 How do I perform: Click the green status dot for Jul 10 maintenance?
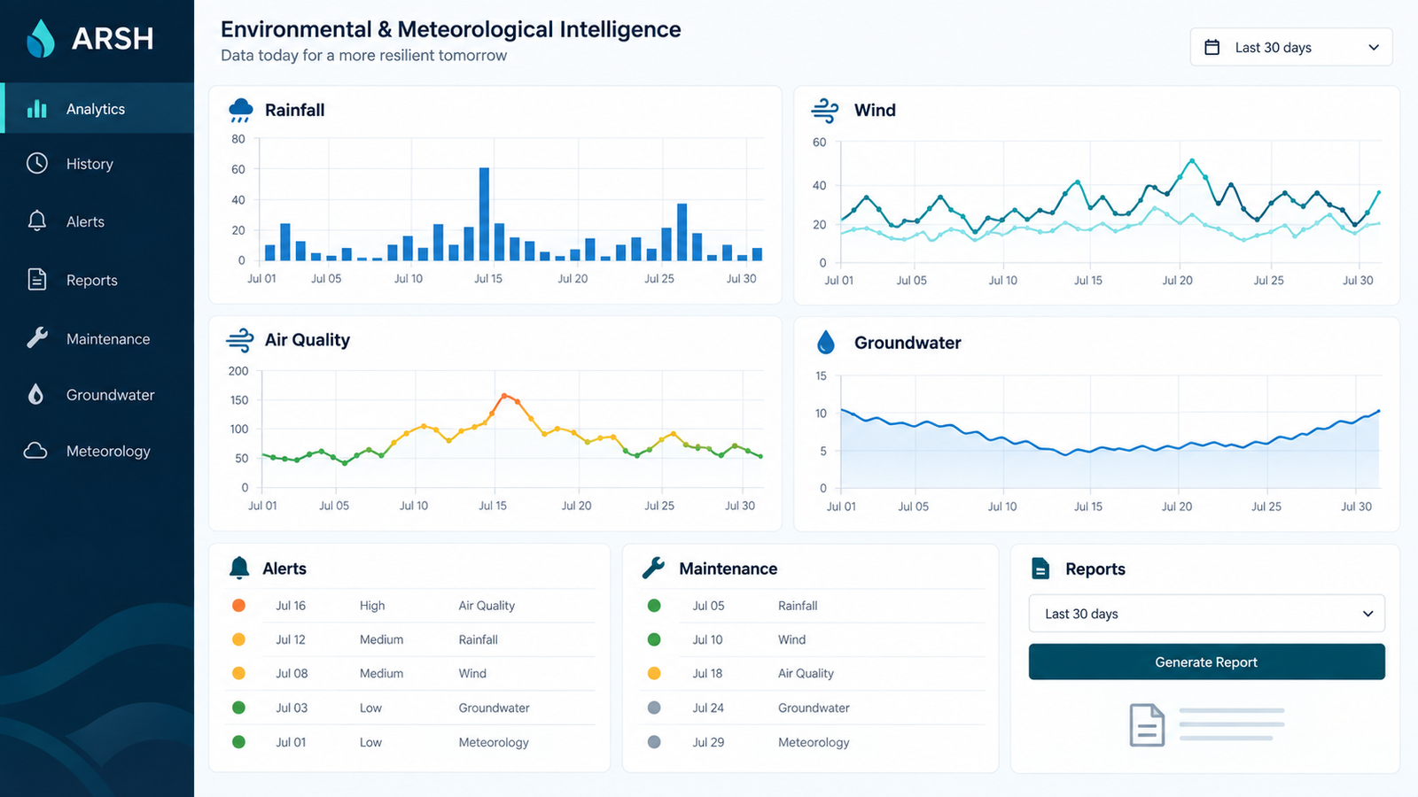click(x=654, y=639)
